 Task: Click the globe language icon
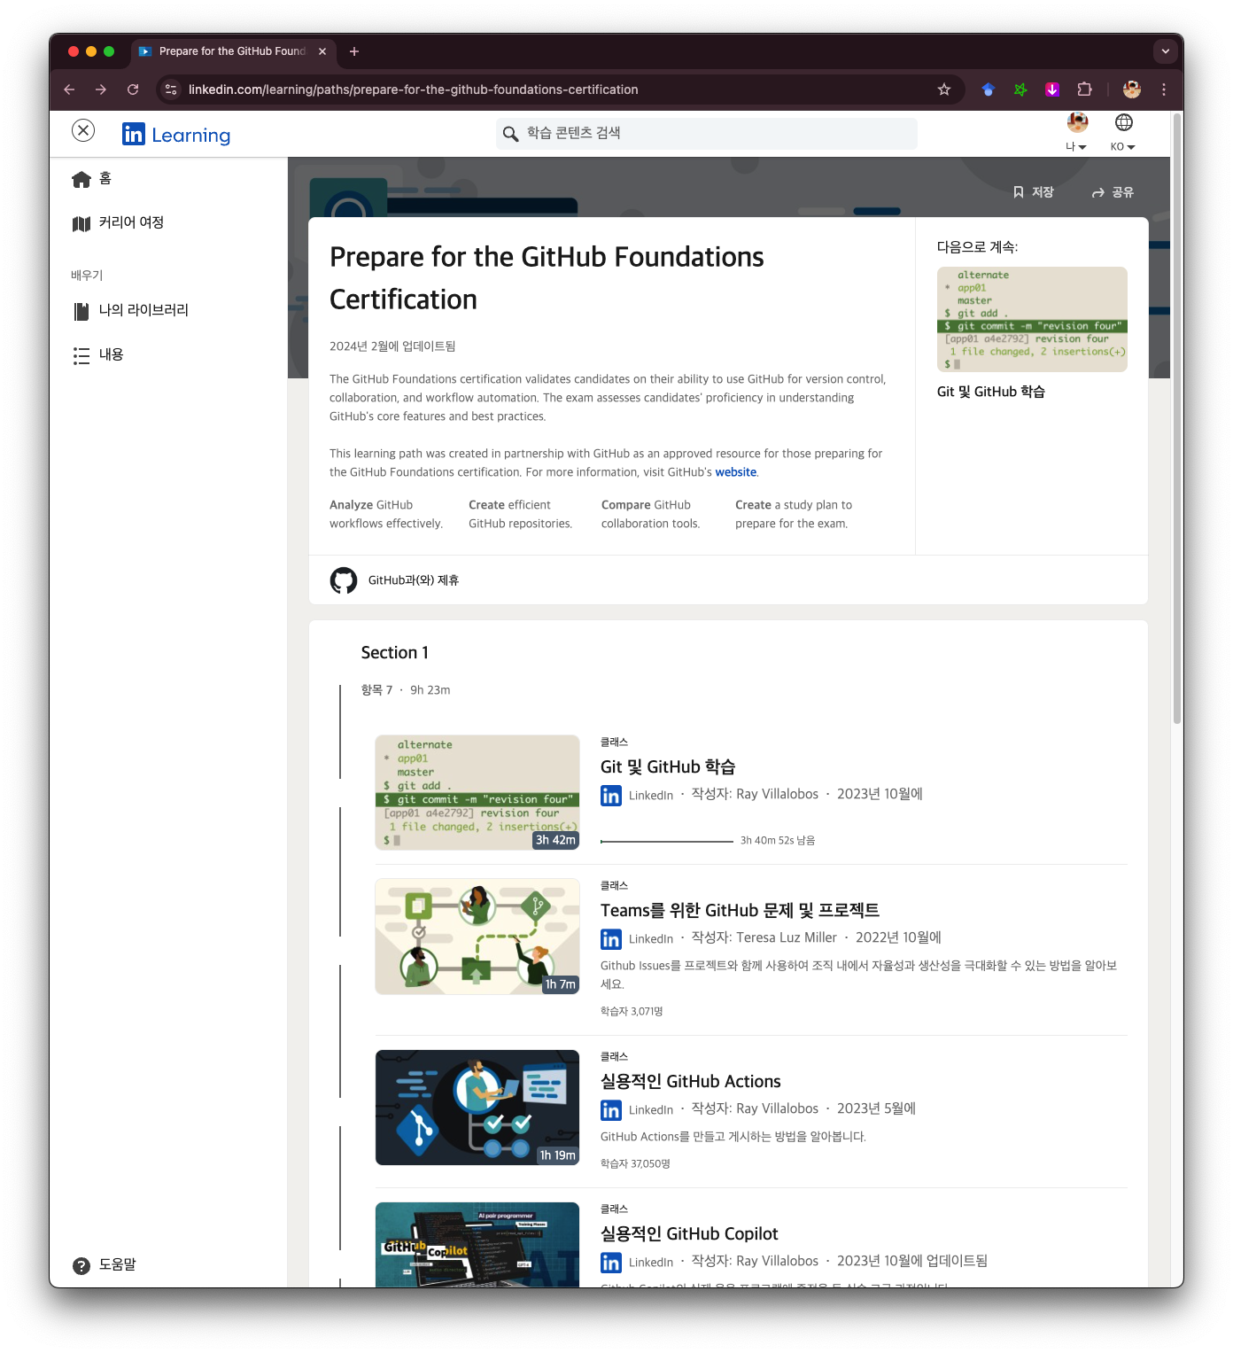1123,122
